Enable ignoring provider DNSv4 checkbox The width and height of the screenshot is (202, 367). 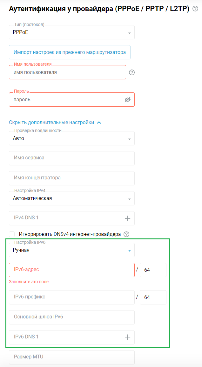click(x=12, y=234)
